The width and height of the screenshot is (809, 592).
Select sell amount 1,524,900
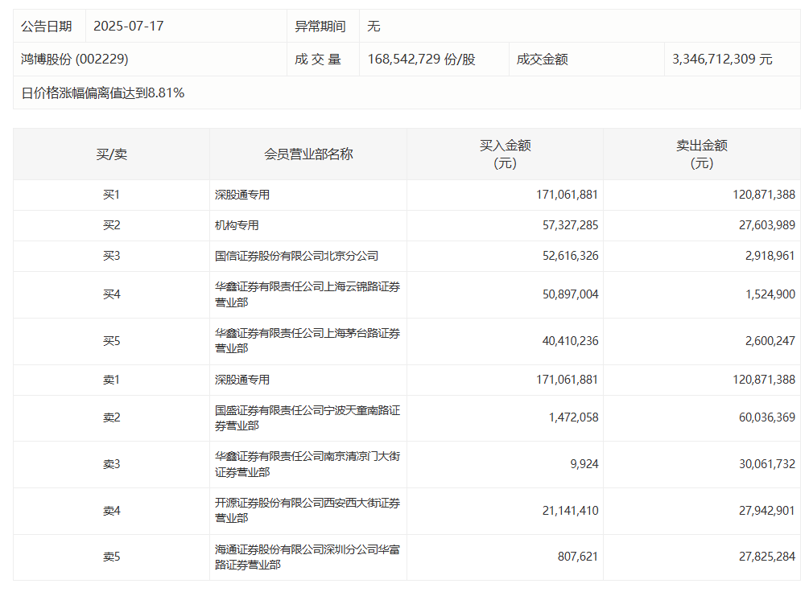pyautogui.click(x=770, y=294)
